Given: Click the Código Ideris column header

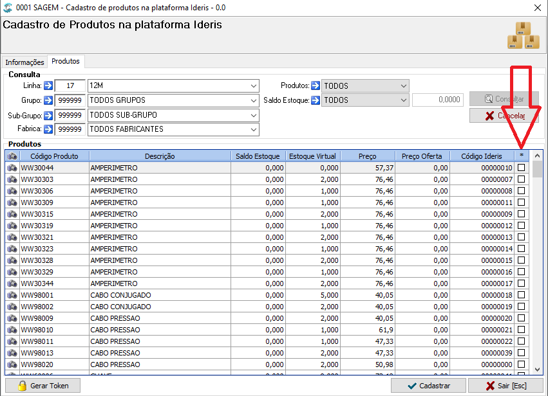Looking at the screenshot, I should tap(482, 156).
